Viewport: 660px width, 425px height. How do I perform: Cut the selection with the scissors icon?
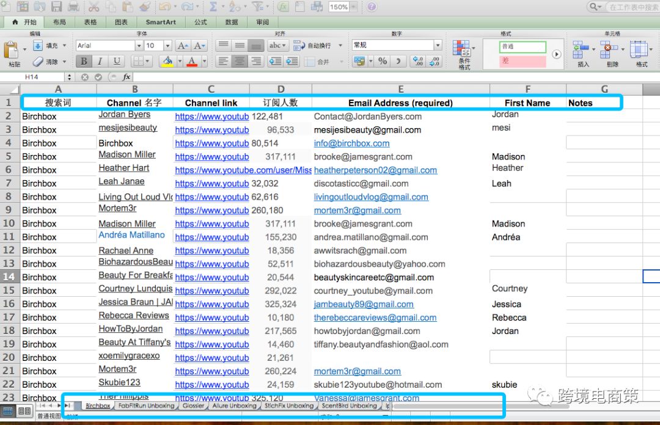[94, 7]
